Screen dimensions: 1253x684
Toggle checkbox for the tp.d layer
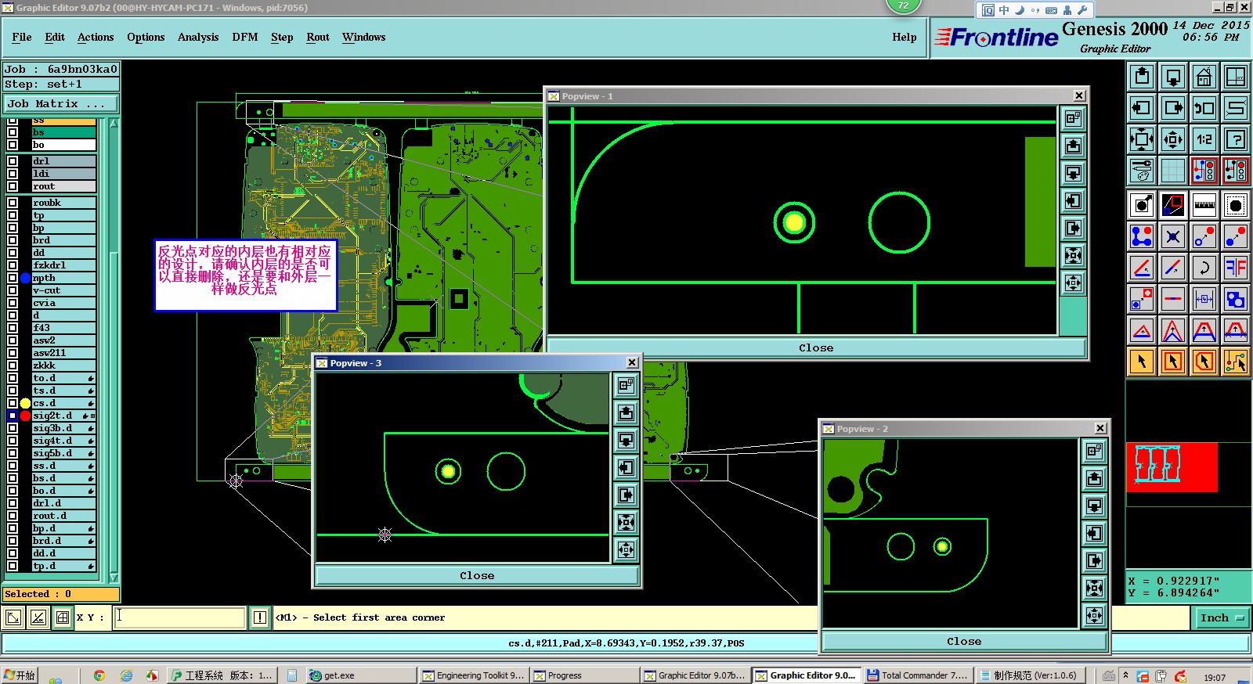tap(13, 566)
